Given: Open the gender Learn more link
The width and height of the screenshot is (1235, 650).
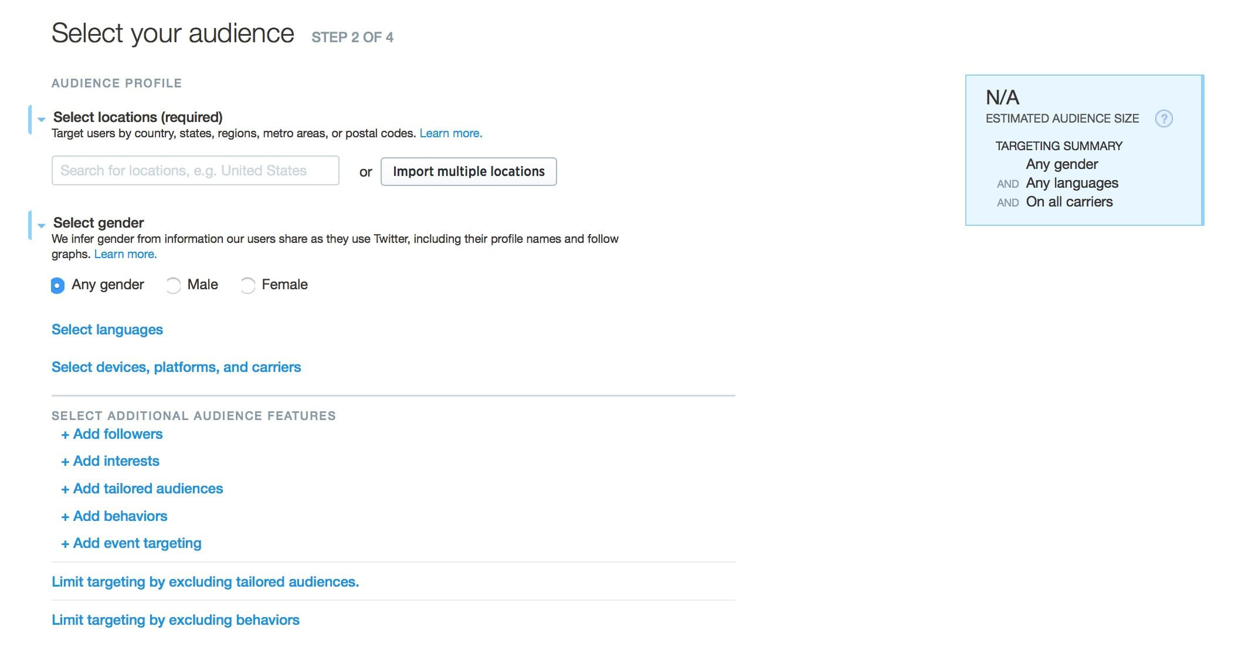Looking at the screenshot, I should pyautogui.click(x=125, y=254).
